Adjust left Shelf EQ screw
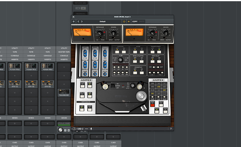 [x=85, y=52]
